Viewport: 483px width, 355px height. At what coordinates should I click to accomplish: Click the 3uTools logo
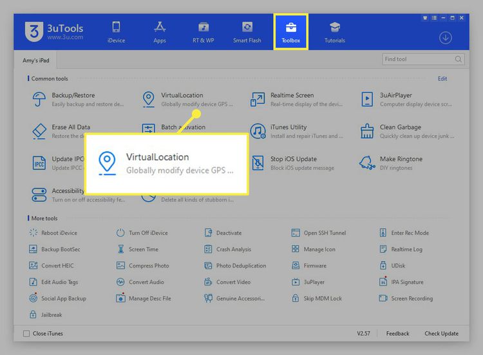pyautogui.click(x=54, y=32)
